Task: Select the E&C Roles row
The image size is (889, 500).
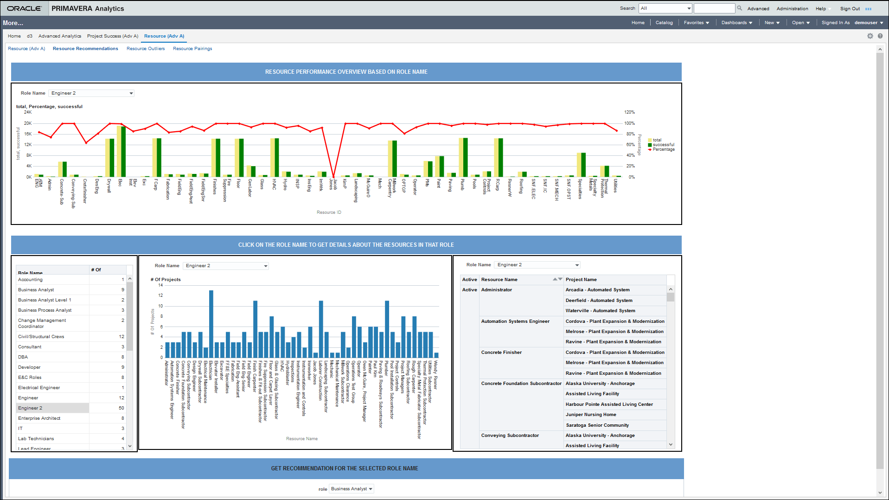Action: pos(71,378)
